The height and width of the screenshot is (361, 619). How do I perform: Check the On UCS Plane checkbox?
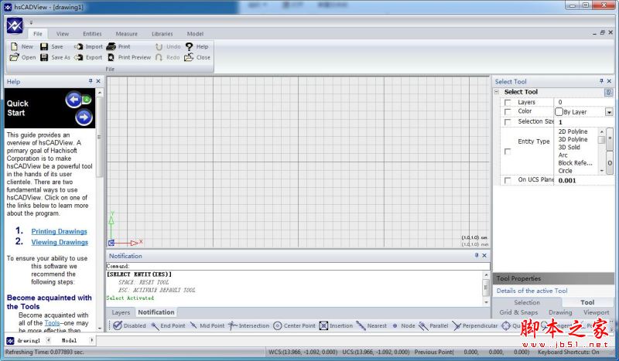508,180
